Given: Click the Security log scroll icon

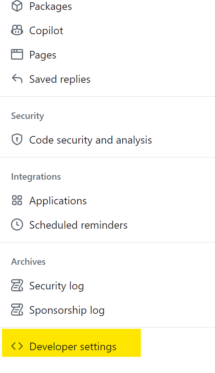Looking at the screenshot, I should tap(17, 286).
